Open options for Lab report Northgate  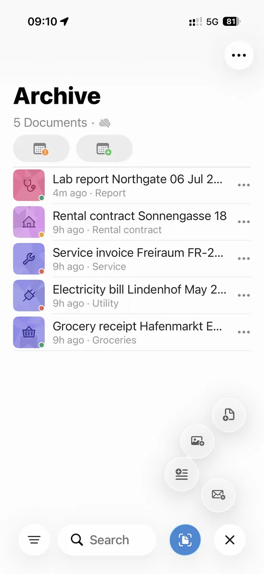coord(244,186)
